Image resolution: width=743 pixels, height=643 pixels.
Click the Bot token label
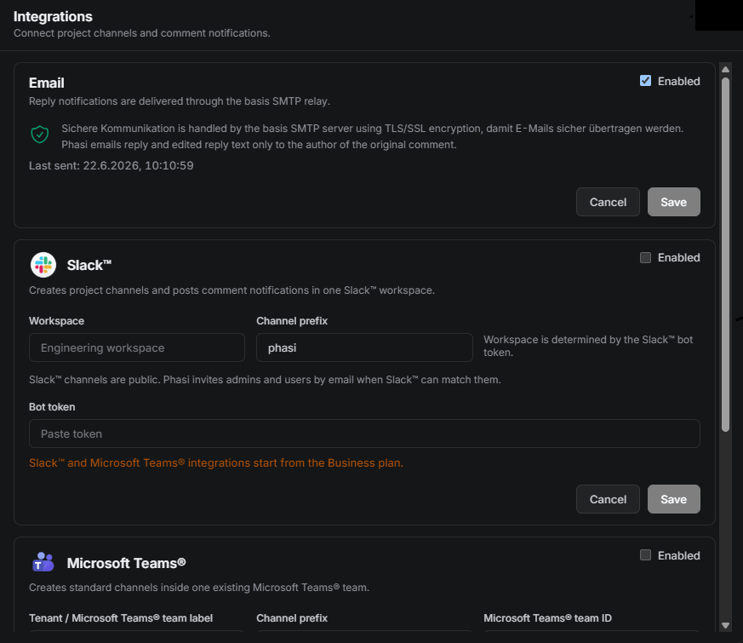coord(52,407)
